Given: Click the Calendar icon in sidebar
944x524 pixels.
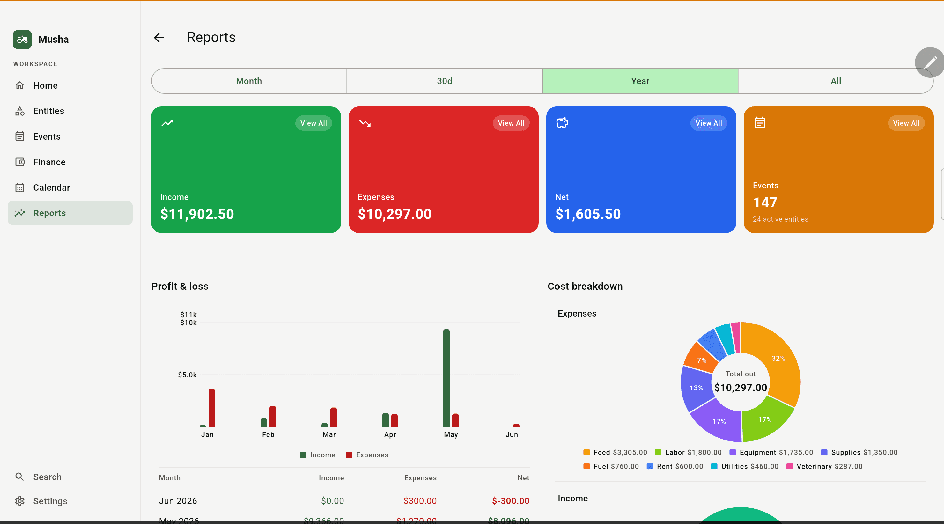Looking at the screenshot, I should [20, 187].
